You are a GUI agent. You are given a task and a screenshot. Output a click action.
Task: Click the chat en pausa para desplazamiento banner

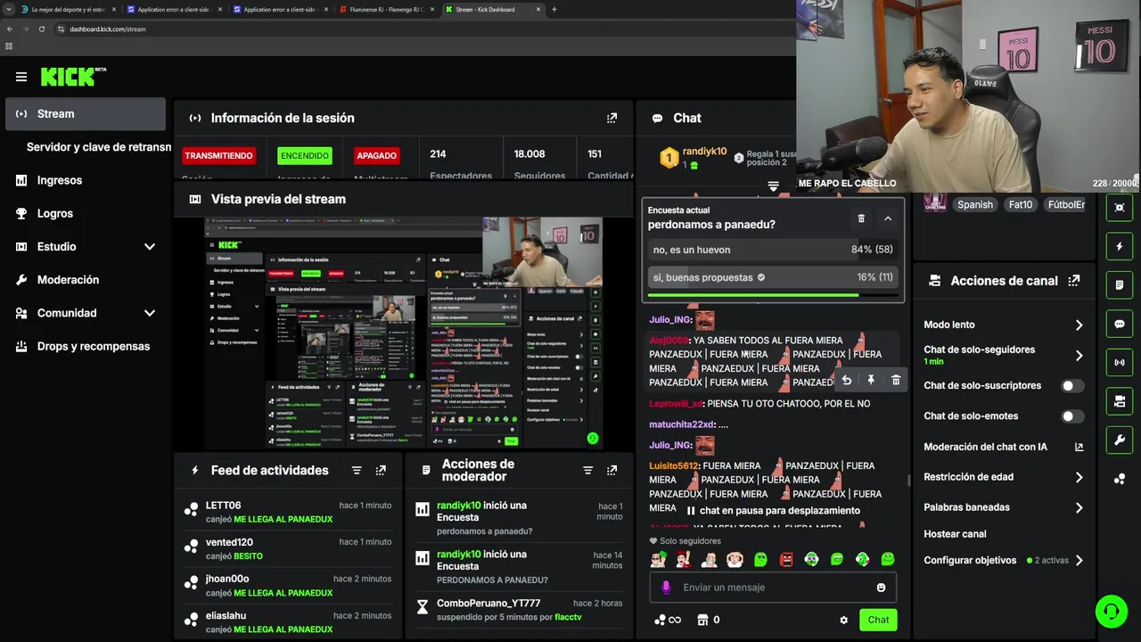pos(773,511)
